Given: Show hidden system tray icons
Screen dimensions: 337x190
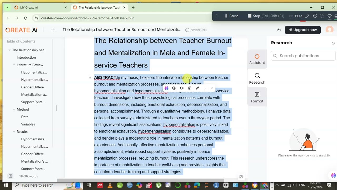Looking at the screenshot, I should click(277, 185).
